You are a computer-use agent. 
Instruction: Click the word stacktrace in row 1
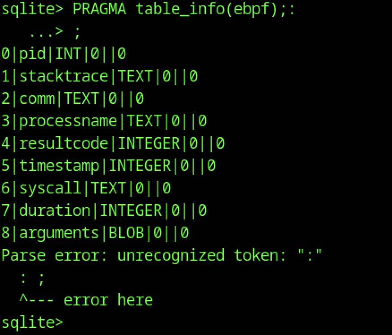point(64,76)
